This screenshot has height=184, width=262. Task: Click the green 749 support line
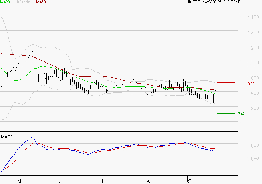[226, 113]
